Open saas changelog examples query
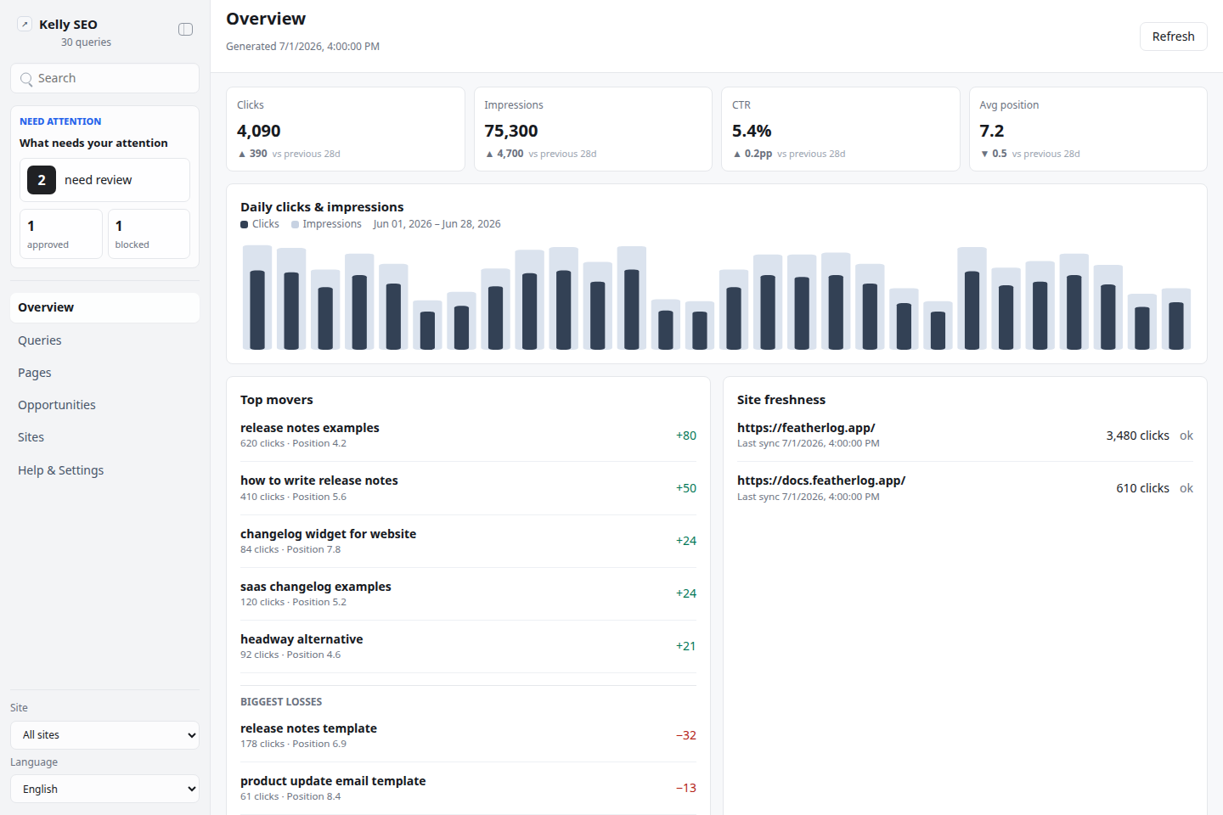The image size is (1223, 815). [468, 593]
